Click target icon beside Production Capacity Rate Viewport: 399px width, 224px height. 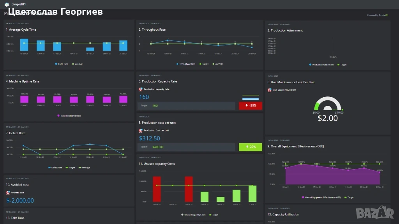(141, 89)
